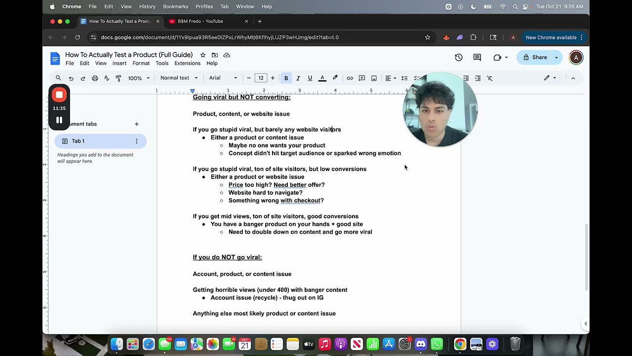Clear formatting with the toolbar icon
This screenshot has height=356, width=632.
pyautogui.click(x=490, y=78)
